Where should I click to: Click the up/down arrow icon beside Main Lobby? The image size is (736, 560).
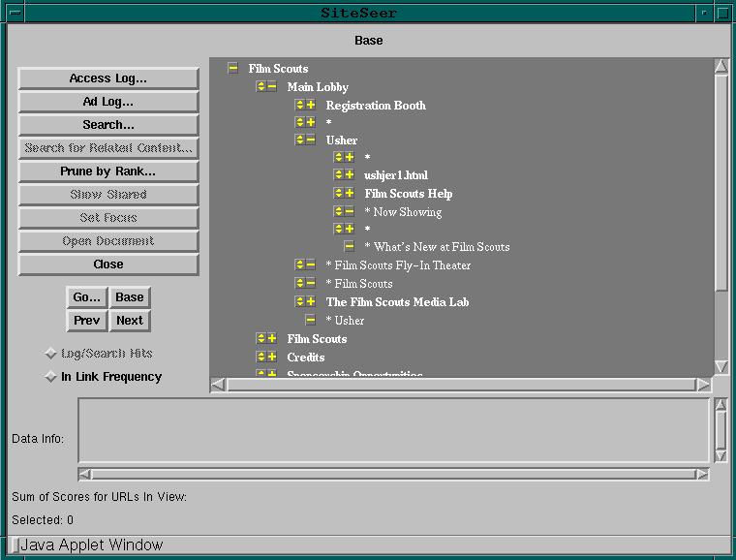coord(261,86)
